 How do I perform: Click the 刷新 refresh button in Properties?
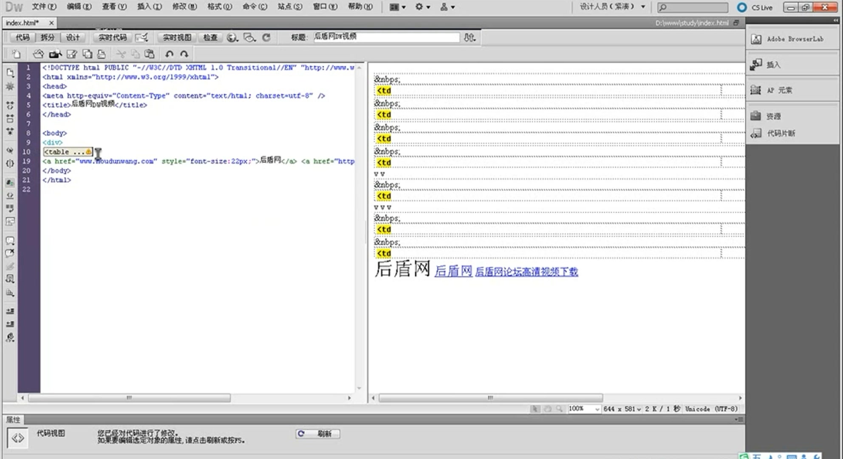click(318, 433)
